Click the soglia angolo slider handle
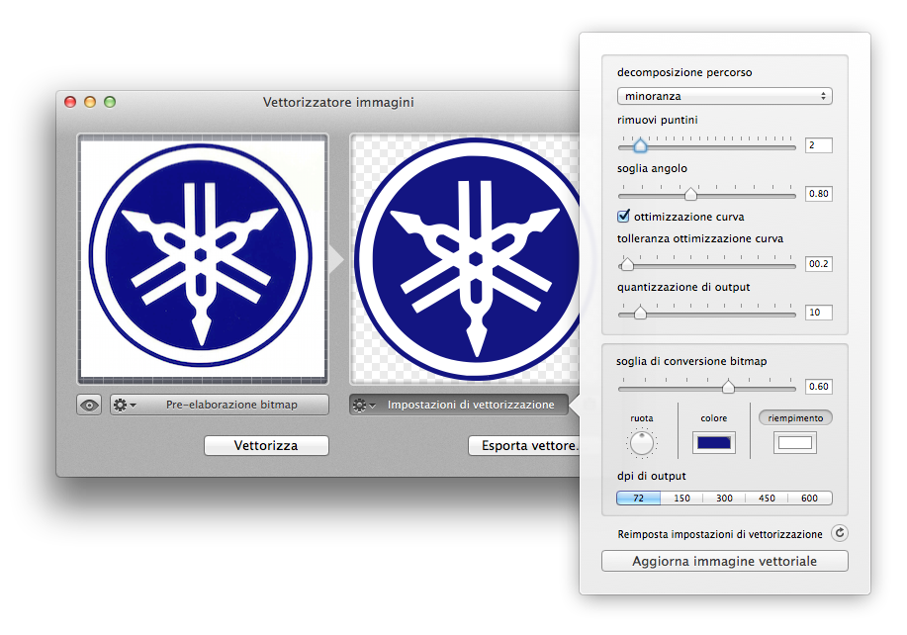 point(690,194)
